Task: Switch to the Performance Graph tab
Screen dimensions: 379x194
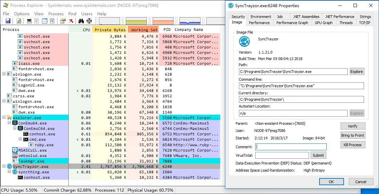Action: 292,23
